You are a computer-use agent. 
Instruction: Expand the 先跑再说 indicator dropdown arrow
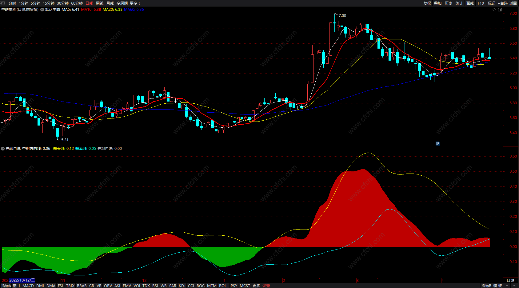3,149
